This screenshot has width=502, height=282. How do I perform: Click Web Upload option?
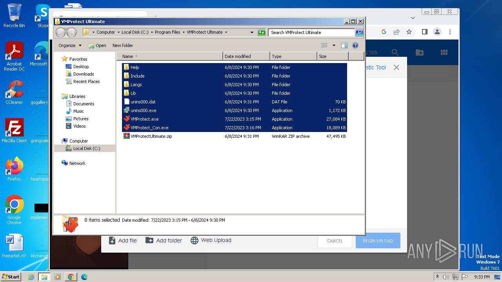[211, 240]
